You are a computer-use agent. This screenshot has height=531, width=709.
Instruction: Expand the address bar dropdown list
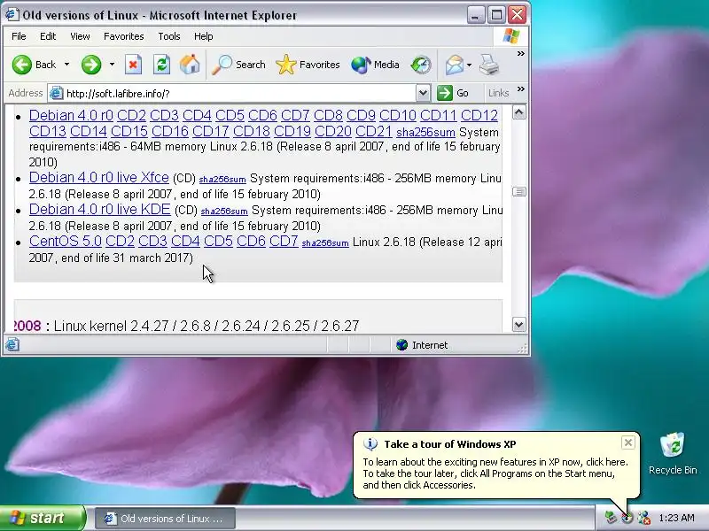[x=423, y=94]
